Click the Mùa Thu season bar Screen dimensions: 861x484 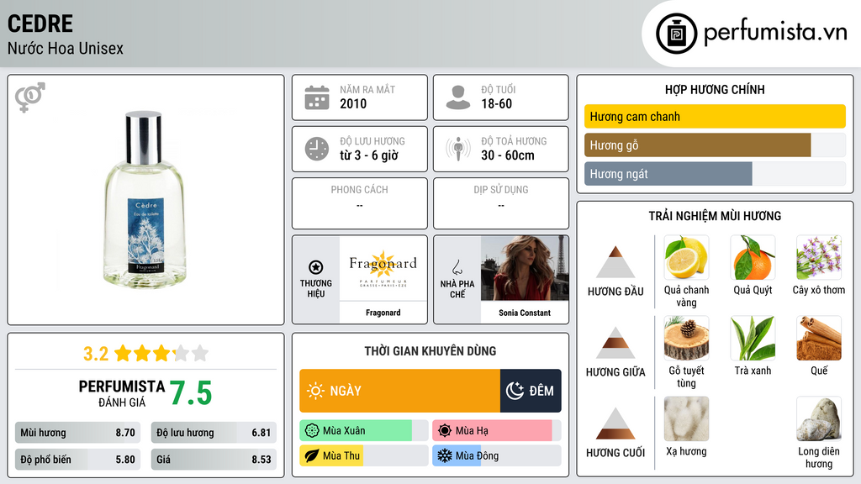coord(363,456)
